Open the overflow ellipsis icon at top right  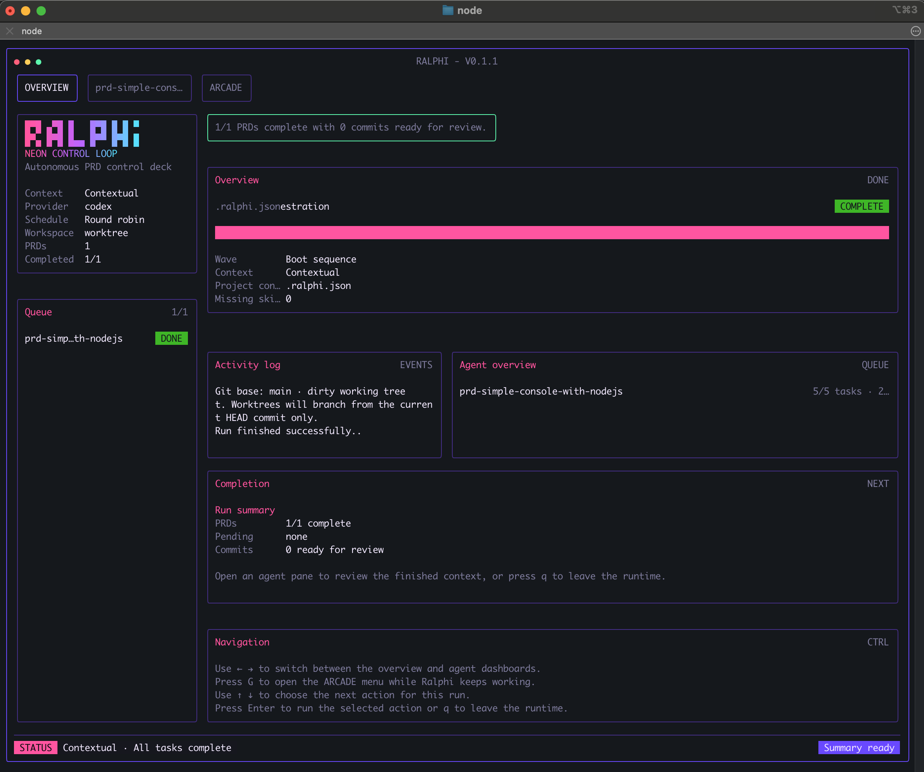[x=916, y=31]
